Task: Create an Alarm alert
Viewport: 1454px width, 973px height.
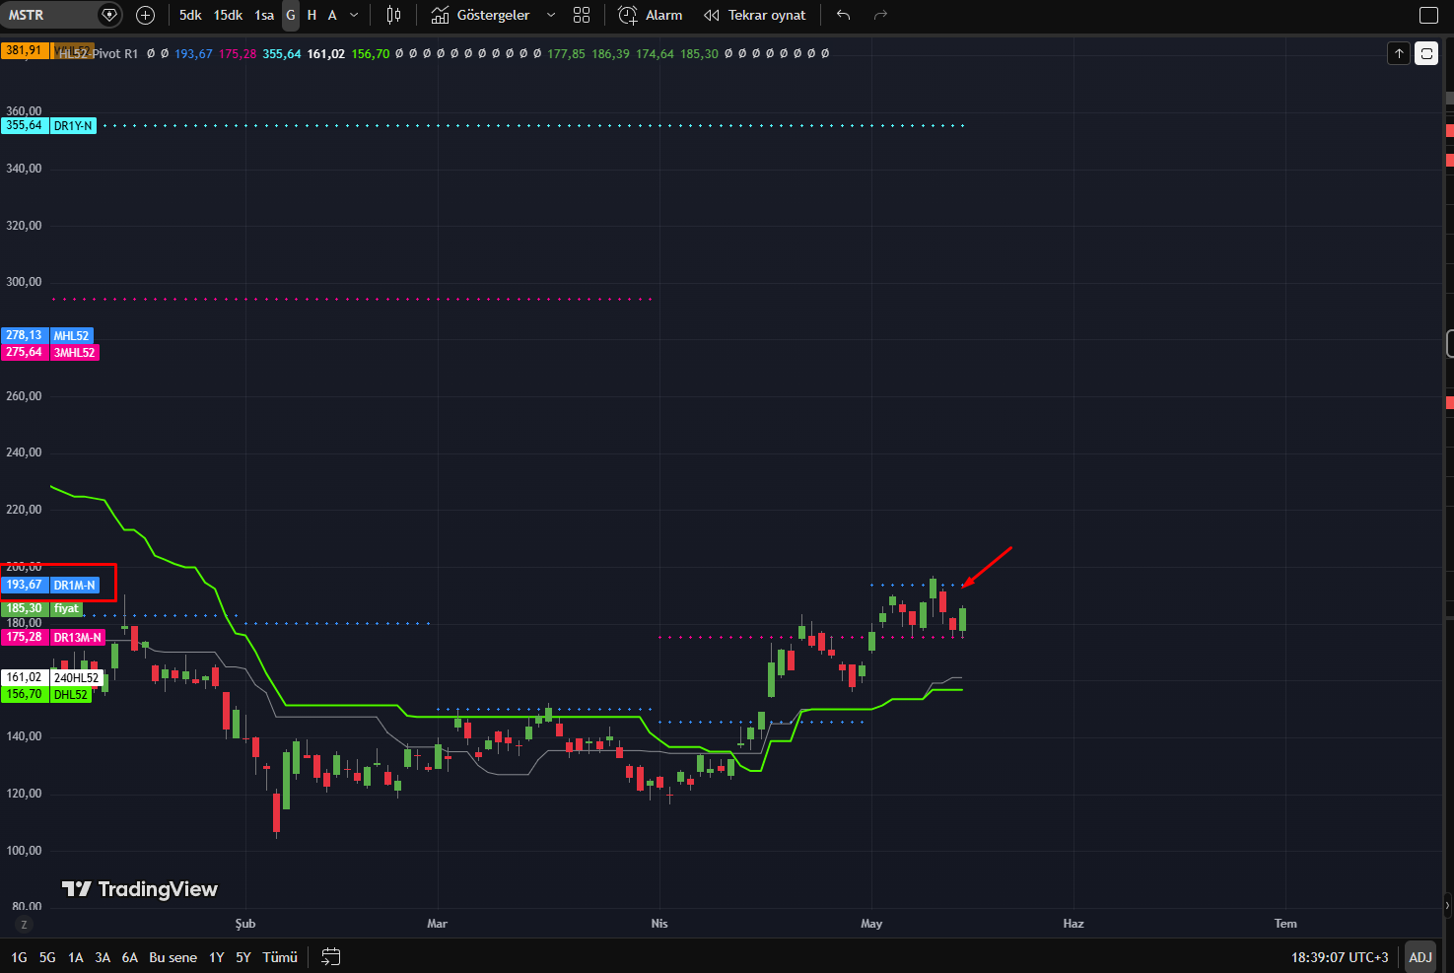Action: (650, 15)
